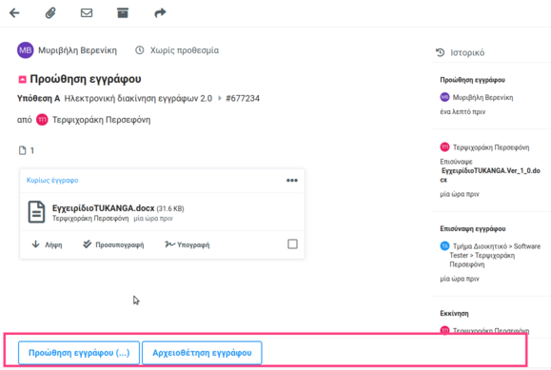Viewport: 551px width, 370px height.
Task: Open the file name ΕγχειρίδιοTUKANGA.docx
Action: point(104,208)
